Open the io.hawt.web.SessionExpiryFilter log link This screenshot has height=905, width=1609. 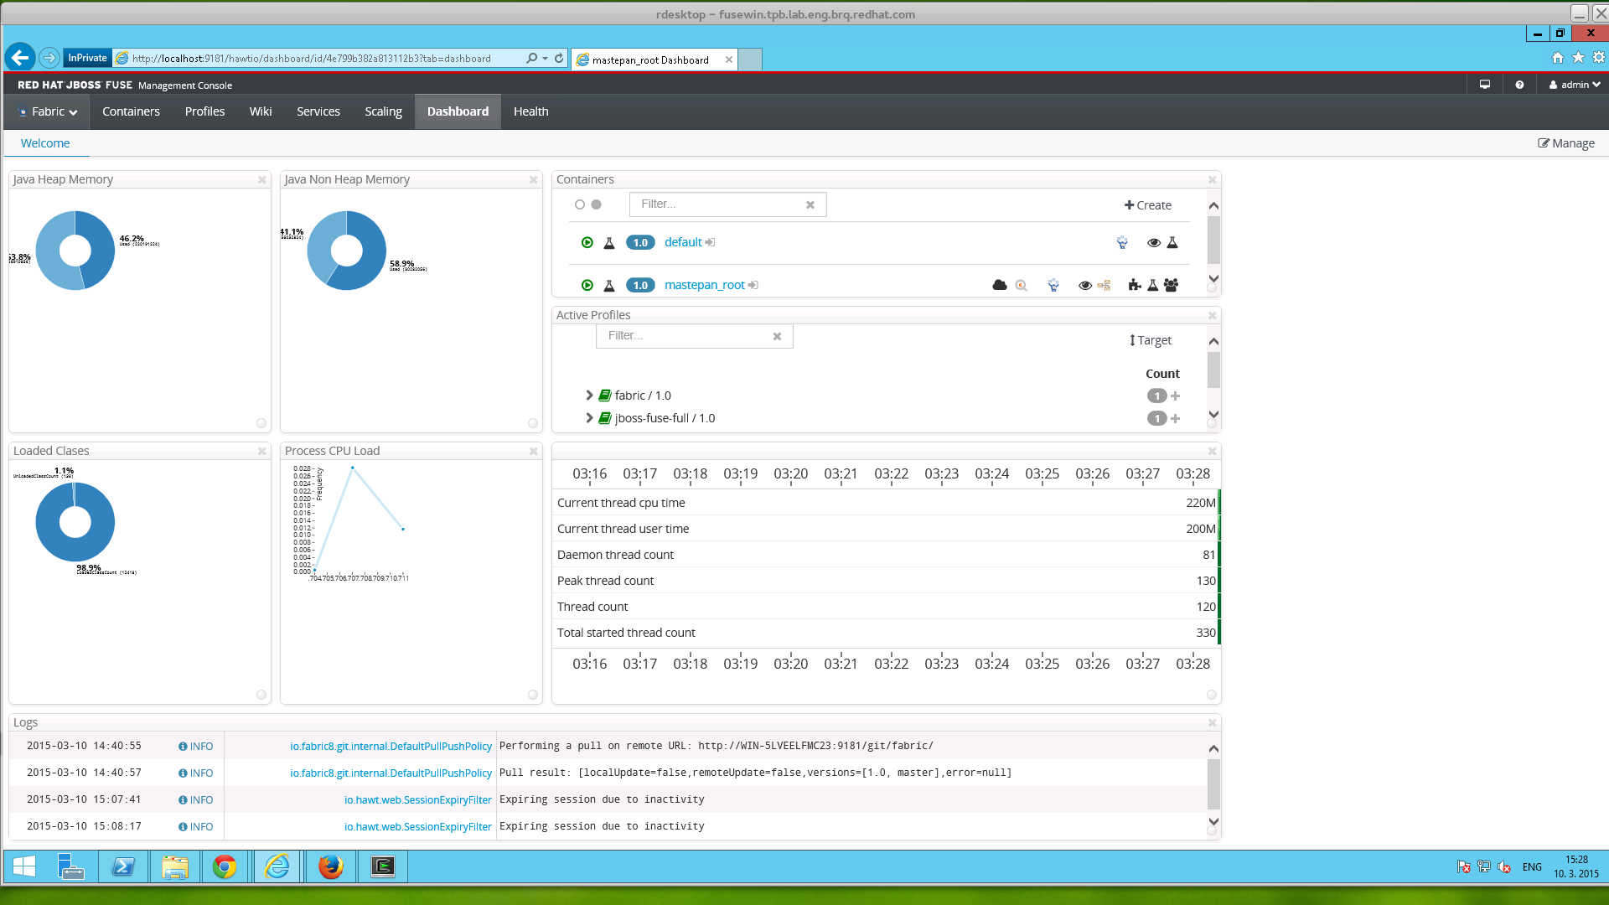click(417, 800)
